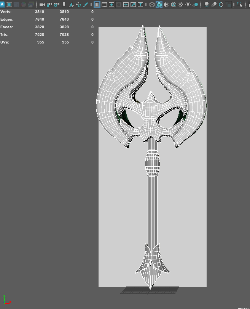Toggle the isolate select frame icon
This screenshot has height=309, width=250.
(x=9, y=5)
